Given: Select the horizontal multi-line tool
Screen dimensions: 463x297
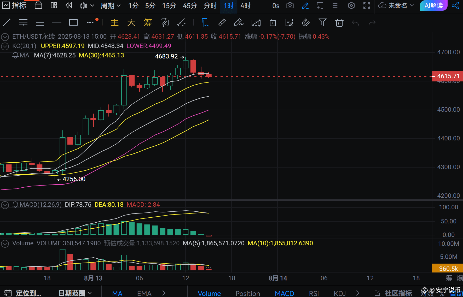Looking at the screenshot, I should click(x=40, y=23).
